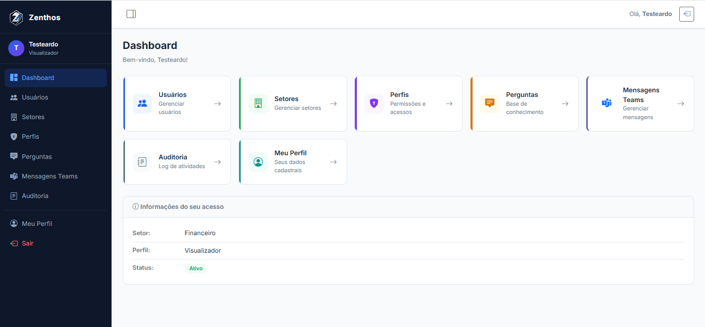Click the arrow on the Meu Perfil card
This screenshot has width=705, height=327.
[334, 162]
